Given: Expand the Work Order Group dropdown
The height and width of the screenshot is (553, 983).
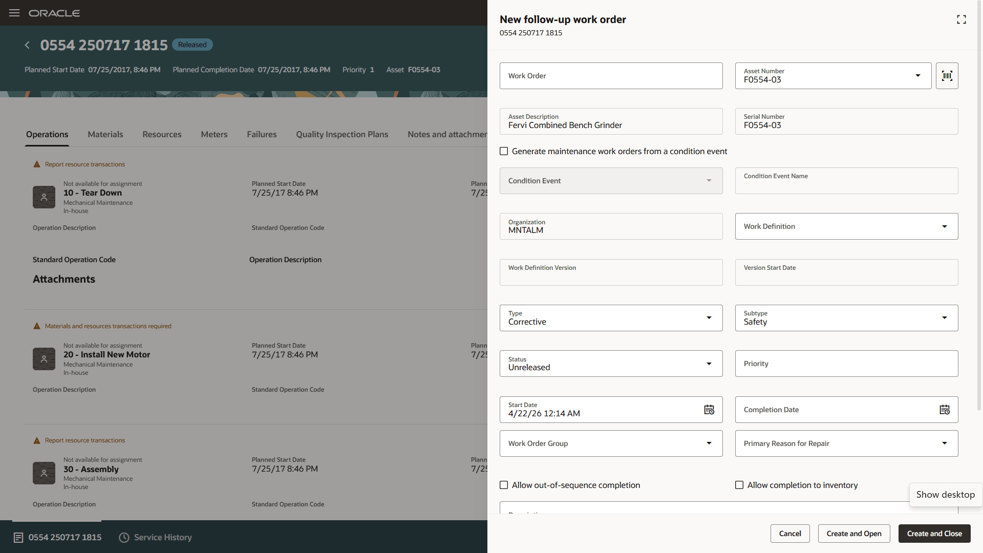Looking at the screenshot, I should point(709,443).
